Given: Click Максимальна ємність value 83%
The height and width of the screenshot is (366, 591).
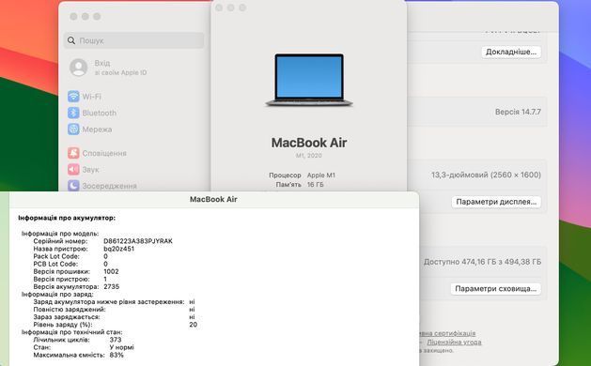Looking at the screenshot, I should tap(117, 355).
